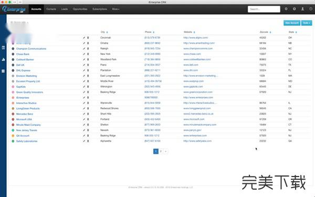Switch to the Contacts tab
Screen dimensions: 315x197
pos(51,9)
